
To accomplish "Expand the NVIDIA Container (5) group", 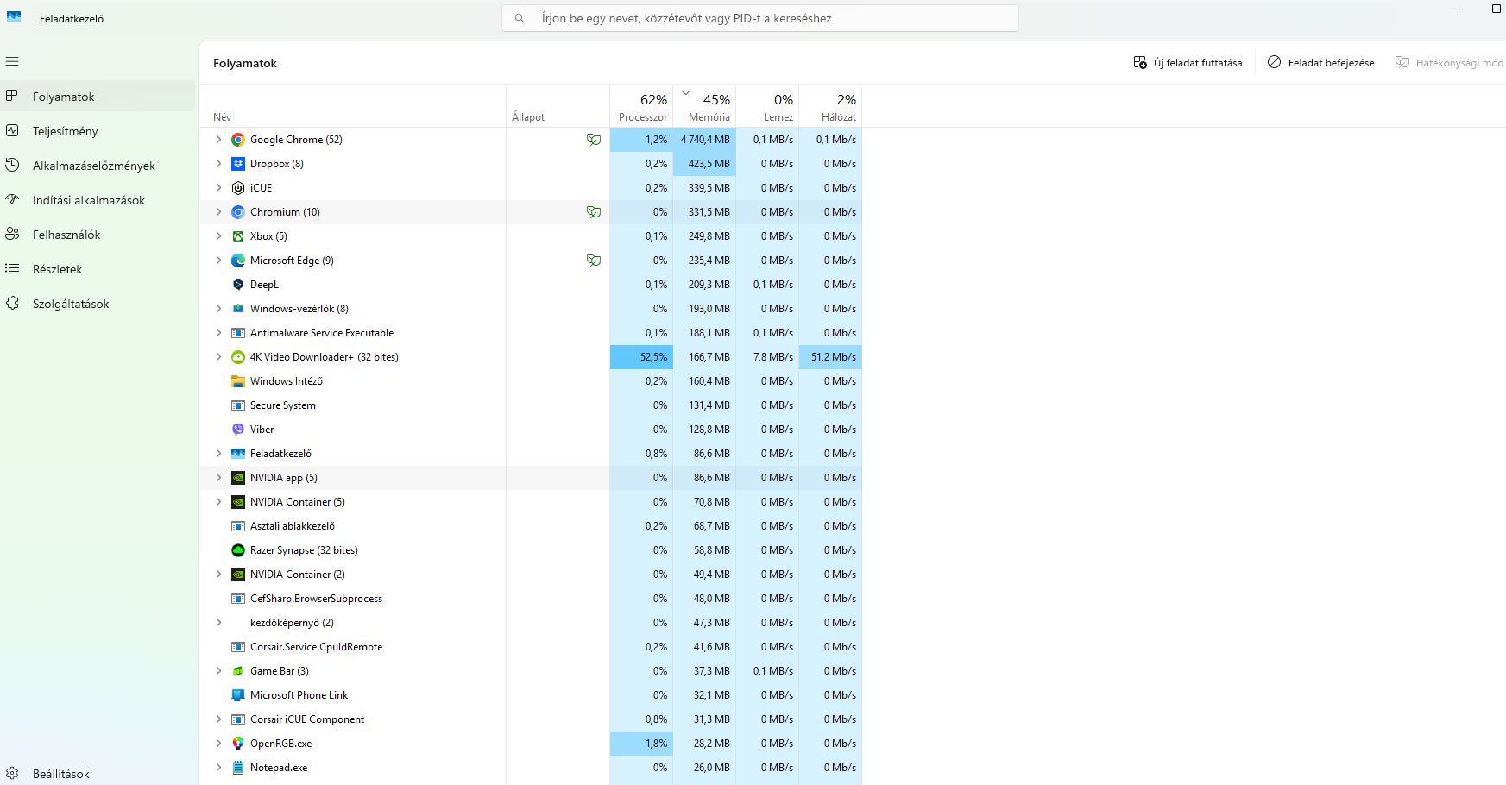I will point(218,502).
